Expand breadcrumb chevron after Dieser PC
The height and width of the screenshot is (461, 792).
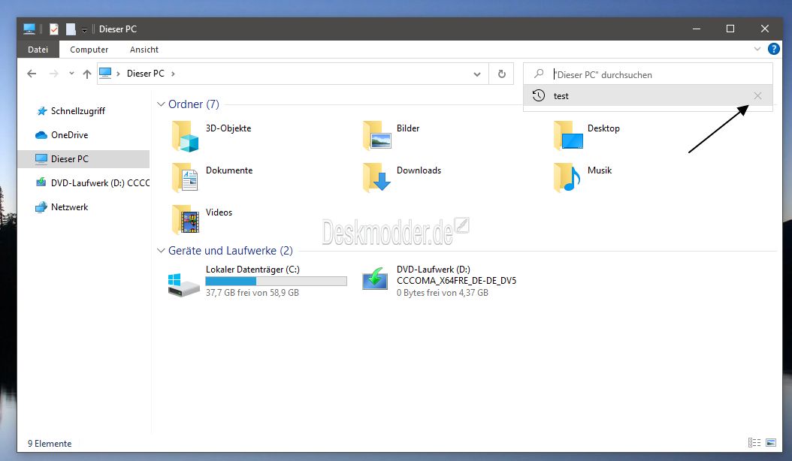click(174, 74)
